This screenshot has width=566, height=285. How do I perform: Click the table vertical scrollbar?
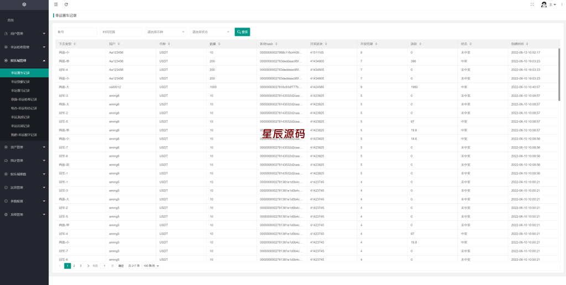pyautogui.click(x=559, y=74)
